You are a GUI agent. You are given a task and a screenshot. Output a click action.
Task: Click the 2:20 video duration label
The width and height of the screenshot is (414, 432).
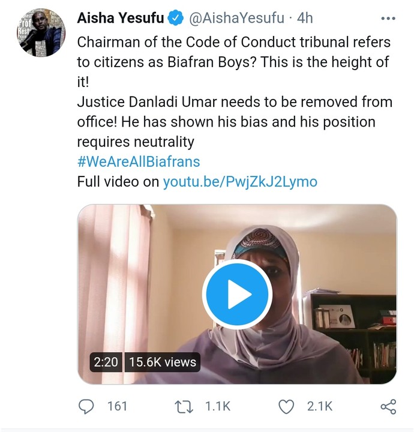click(106, 361)
